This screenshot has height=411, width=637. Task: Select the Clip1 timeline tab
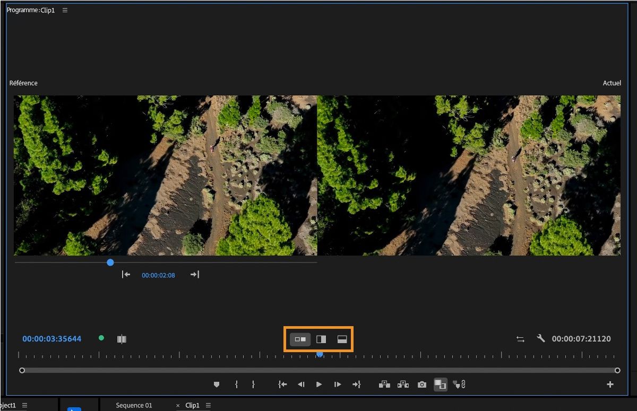coord(193,405)
